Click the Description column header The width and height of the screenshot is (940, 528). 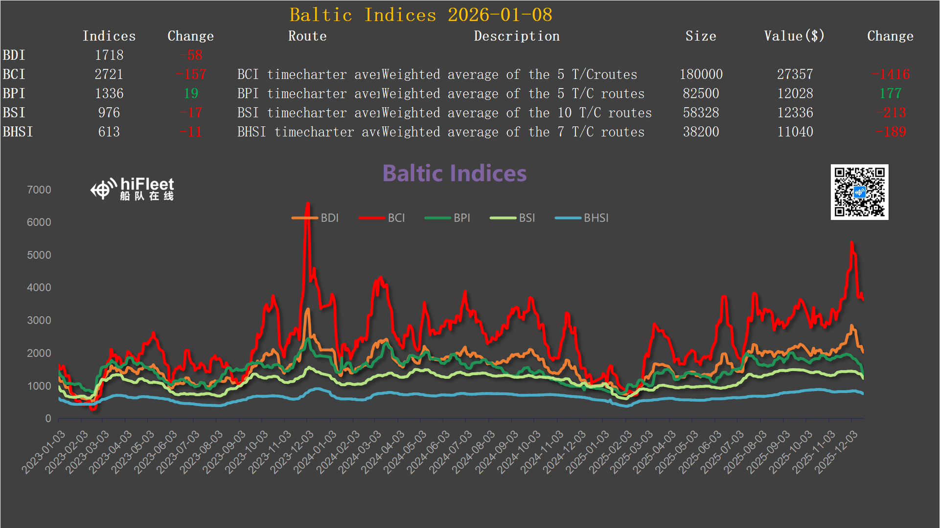click(x=516, y=36)
